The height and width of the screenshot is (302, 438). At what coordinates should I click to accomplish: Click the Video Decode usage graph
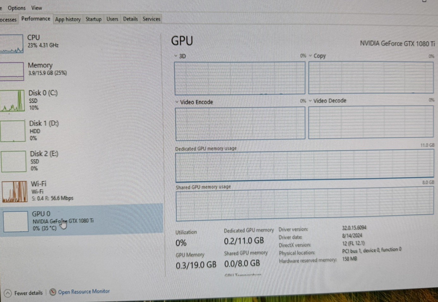coord(371,122)
